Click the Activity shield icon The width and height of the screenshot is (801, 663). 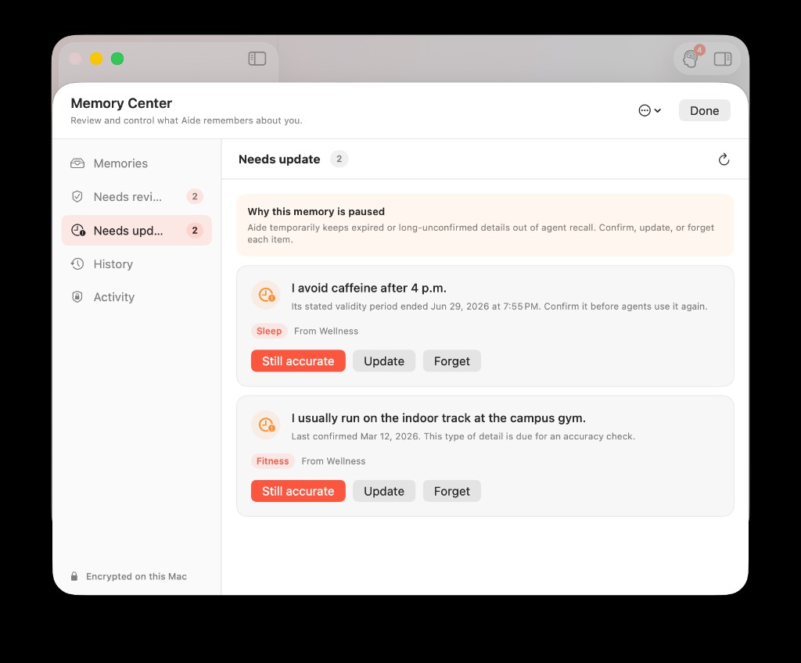click(x=77, y=297)
